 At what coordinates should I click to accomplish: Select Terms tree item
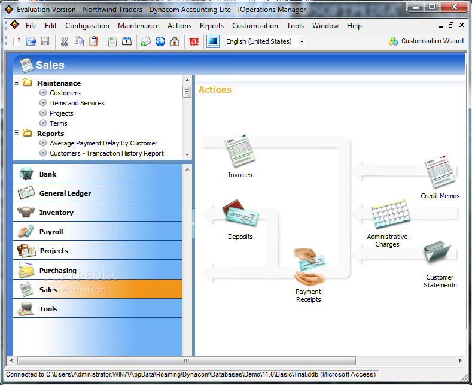(x=59, y=123)
